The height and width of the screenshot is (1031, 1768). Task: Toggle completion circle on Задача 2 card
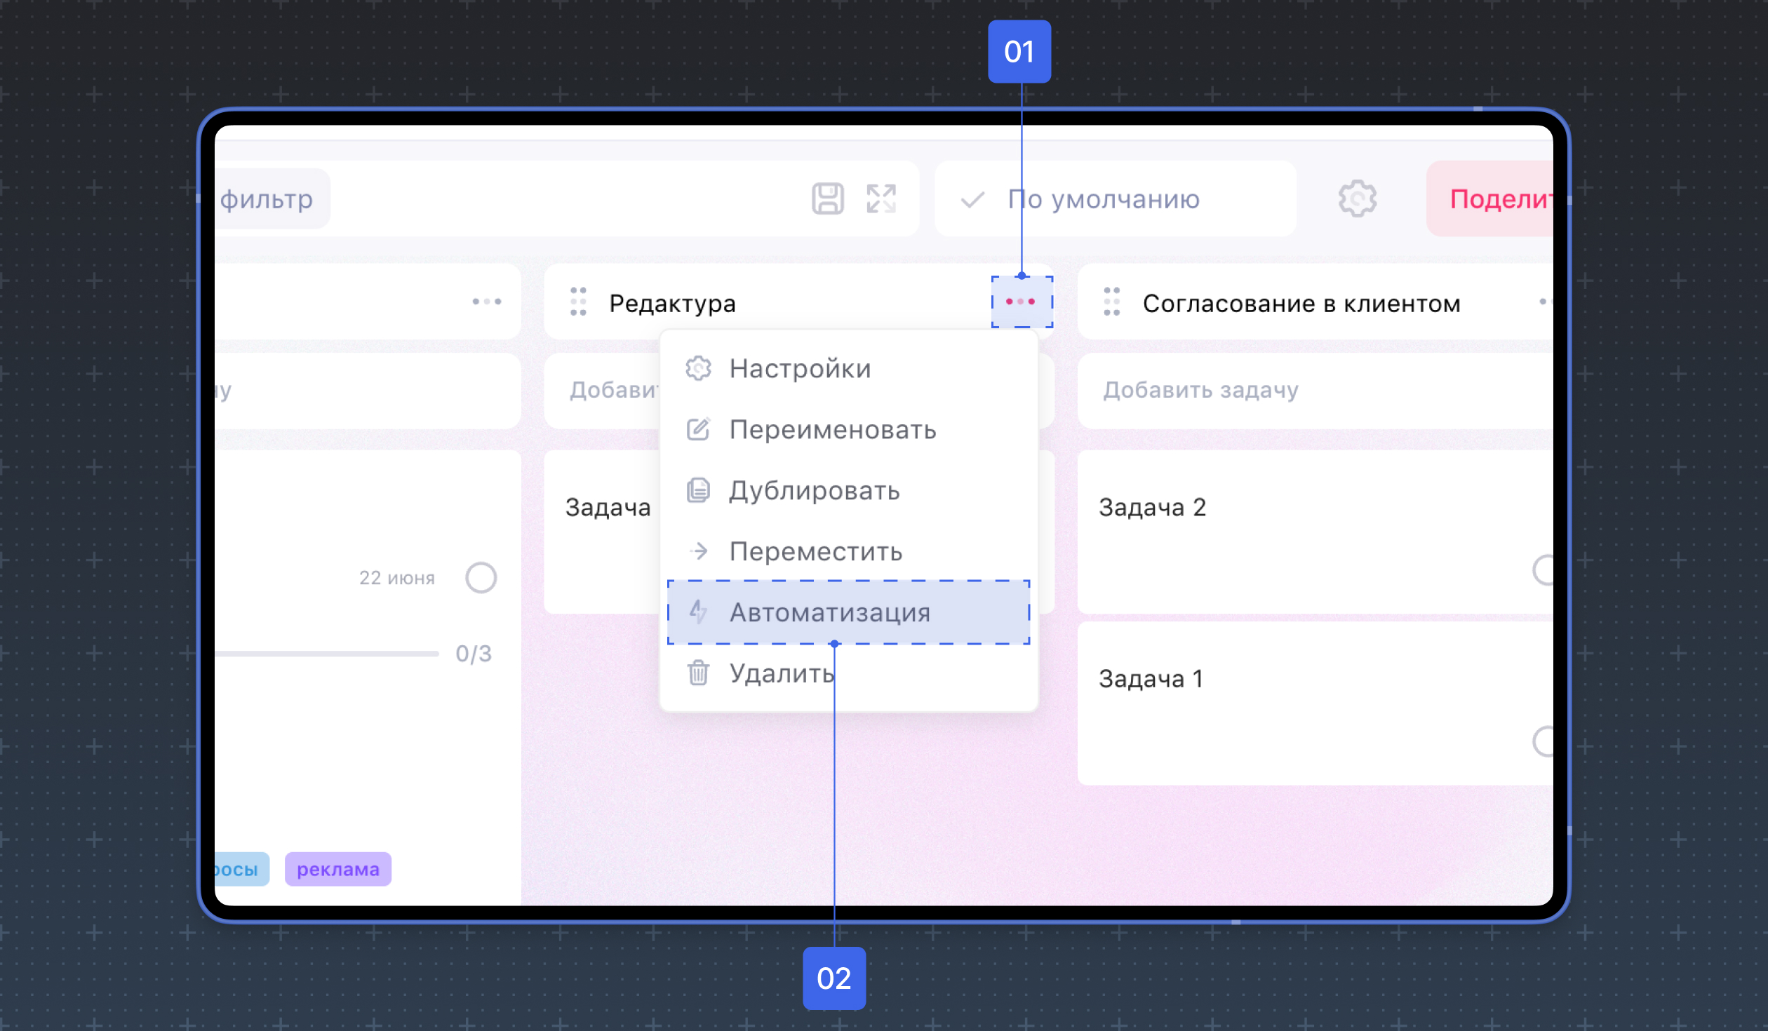[x=1542, y=570]
